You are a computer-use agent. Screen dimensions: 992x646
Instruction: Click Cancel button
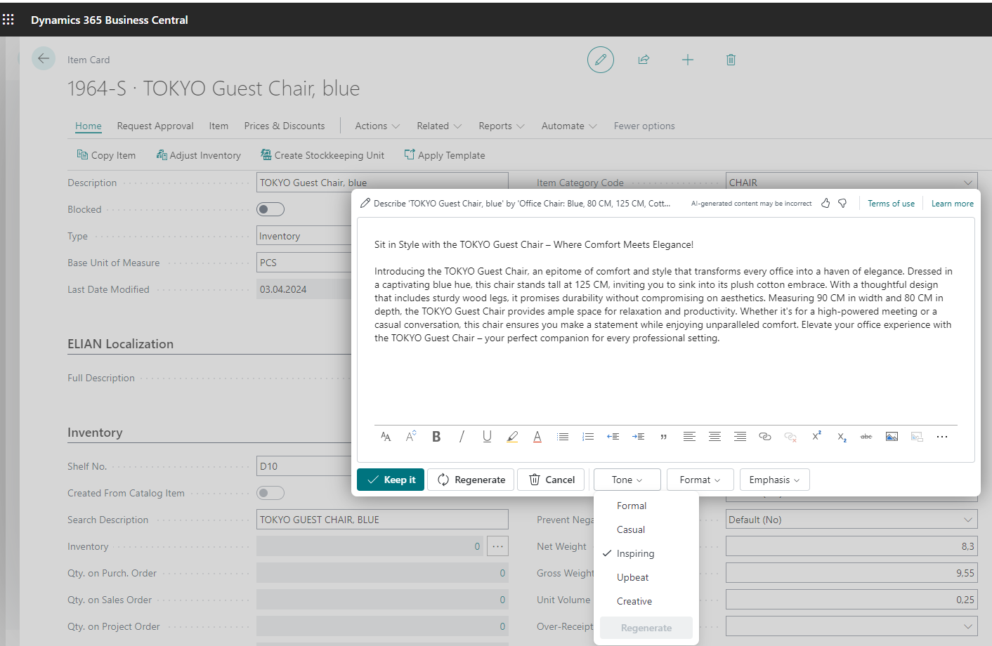[551, 480]
